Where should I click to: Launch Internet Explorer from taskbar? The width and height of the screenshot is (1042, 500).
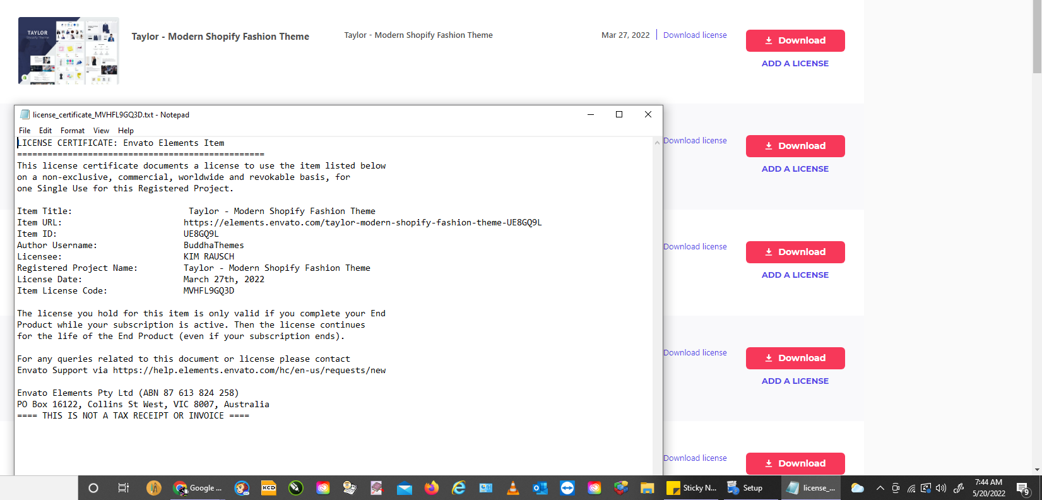pos(459,488)
